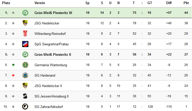Click the SG Heiderand club logo
This screenshot has width=192, height=111.
pos(25,75)
